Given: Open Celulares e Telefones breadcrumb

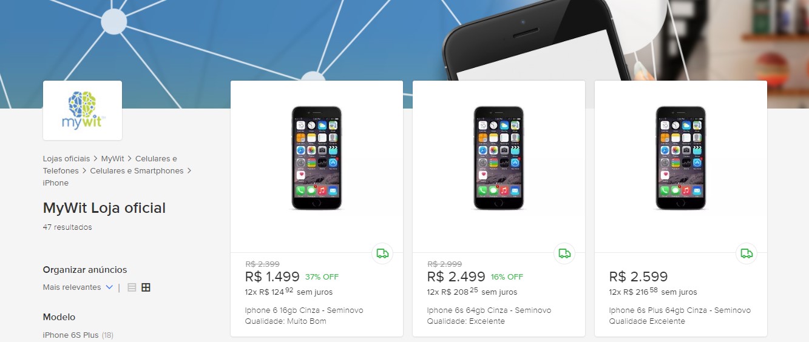Looking at the screenshot, I should [x=110, y=165].
